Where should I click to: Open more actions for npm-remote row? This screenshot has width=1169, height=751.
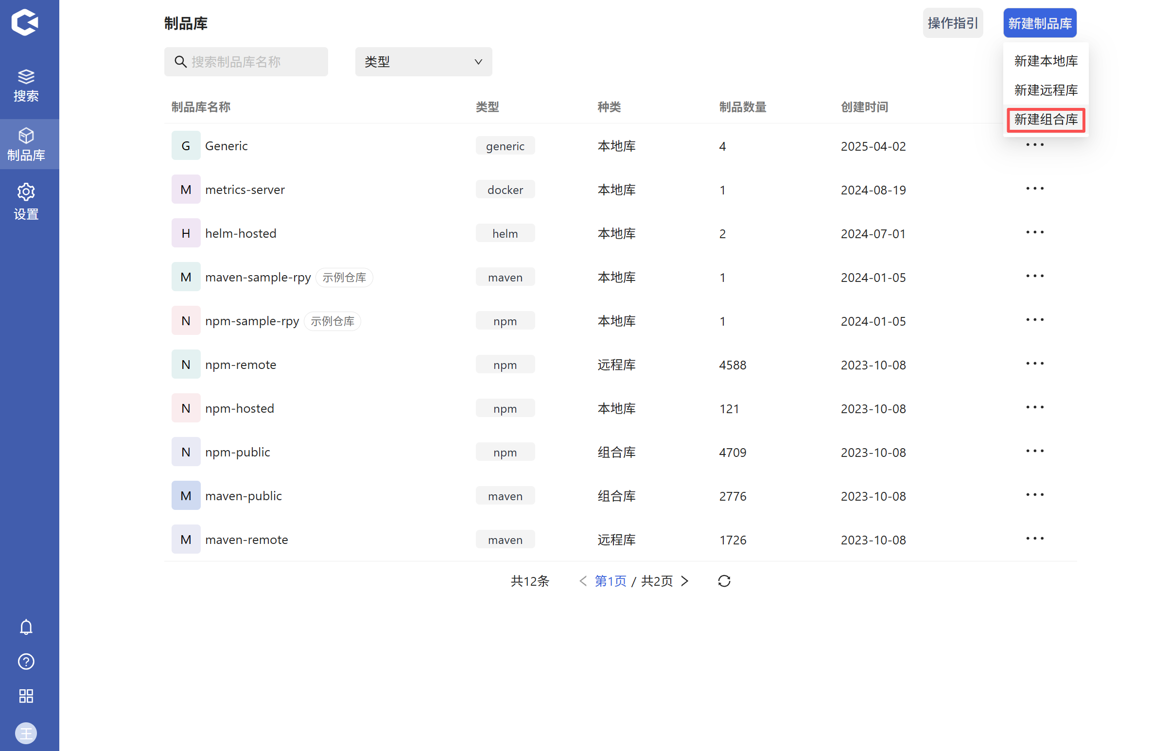[1034, 364]
